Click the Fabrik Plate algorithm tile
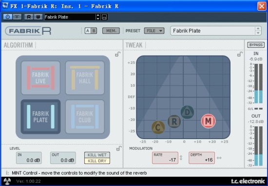 coord(40,117)
